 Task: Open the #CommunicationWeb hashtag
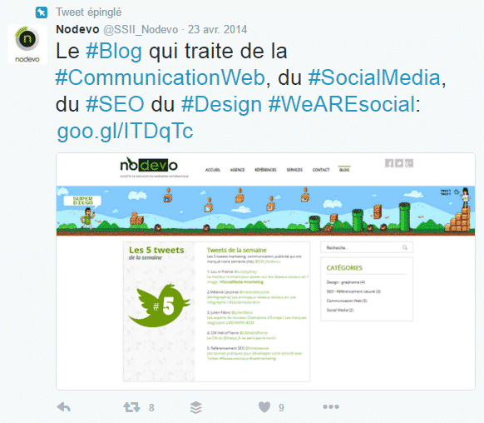[161, 77]
